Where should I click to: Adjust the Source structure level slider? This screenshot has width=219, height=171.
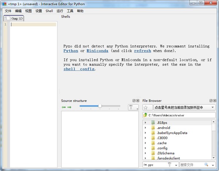coord(100,106)
